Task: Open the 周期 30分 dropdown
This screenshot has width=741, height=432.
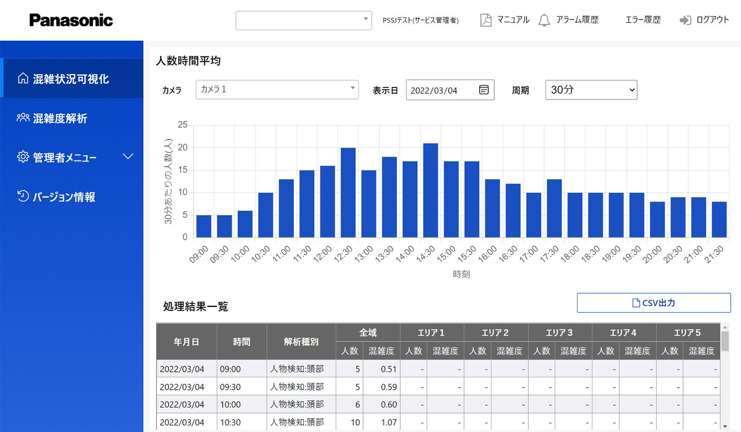Action: click(x=591, y=90)
